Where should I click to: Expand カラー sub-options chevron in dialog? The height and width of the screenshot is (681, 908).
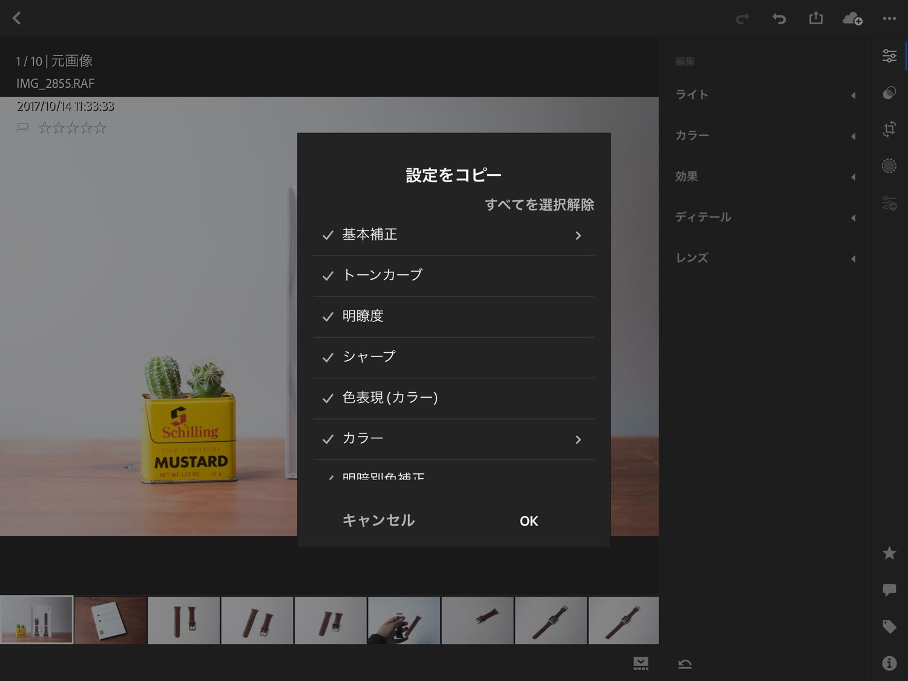click(578, 439)
